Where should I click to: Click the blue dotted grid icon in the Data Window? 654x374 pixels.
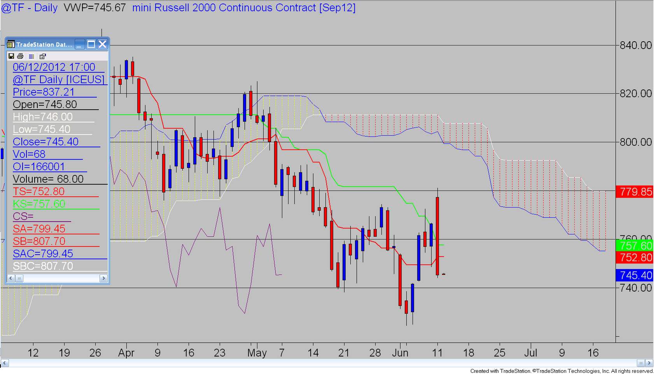click(32, 56)
